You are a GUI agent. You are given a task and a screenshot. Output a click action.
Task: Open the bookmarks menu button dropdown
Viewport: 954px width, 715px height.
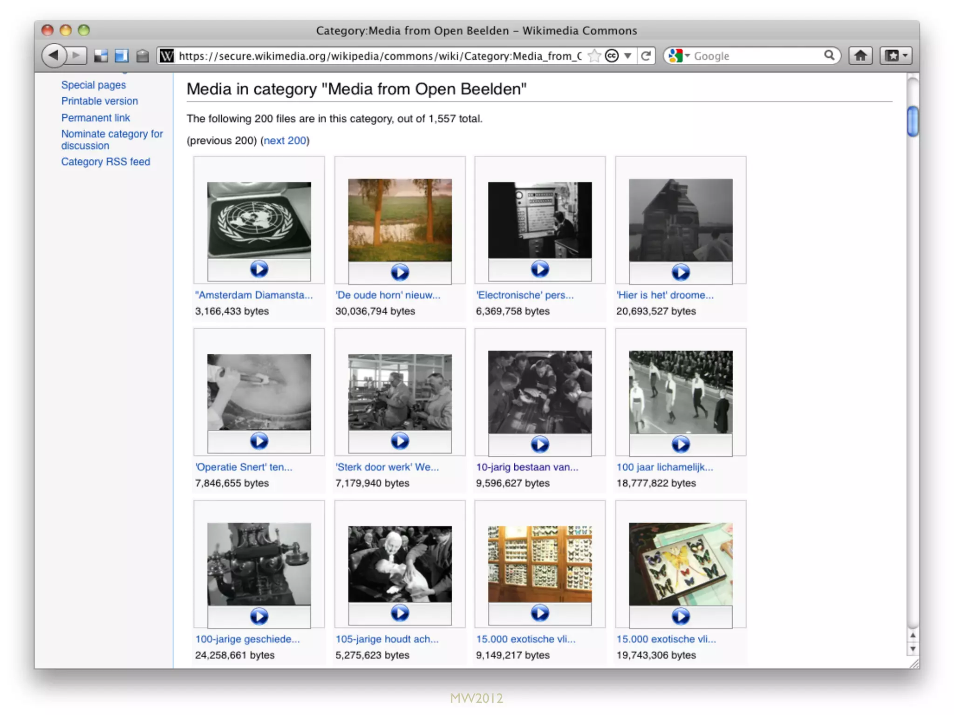(895, 56)
